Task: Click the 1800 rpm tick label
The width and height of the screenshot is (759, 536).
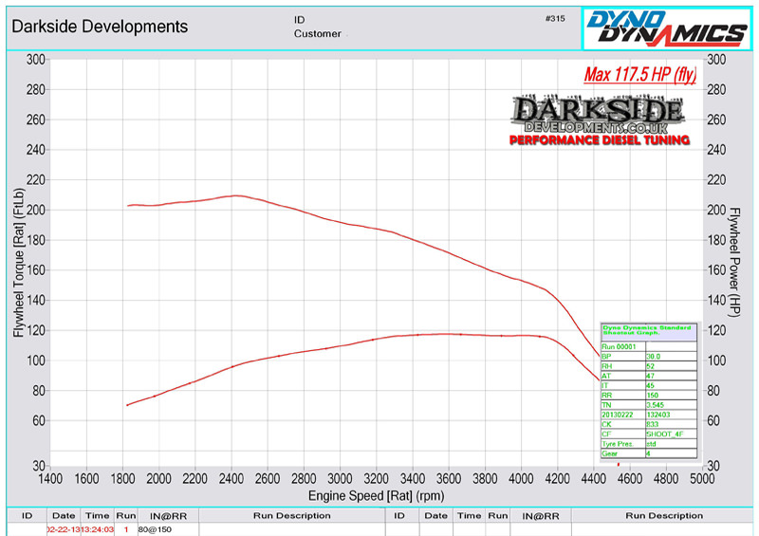Action: 122,479
